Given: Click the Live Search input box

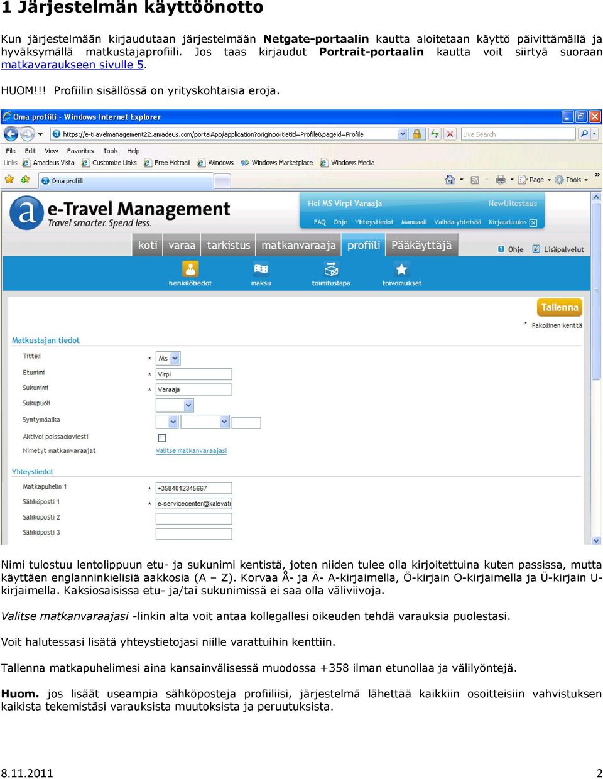Looking at the screenshot, I should point(518,134).
